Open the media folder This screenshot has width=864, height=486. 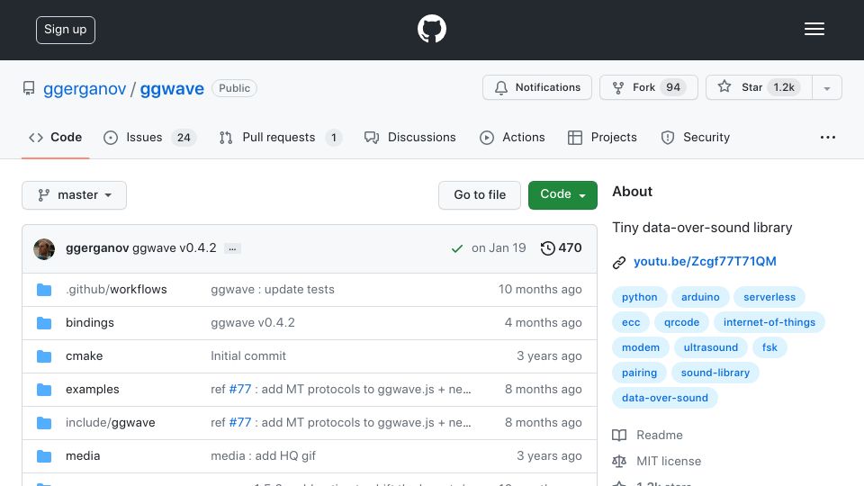83,455
